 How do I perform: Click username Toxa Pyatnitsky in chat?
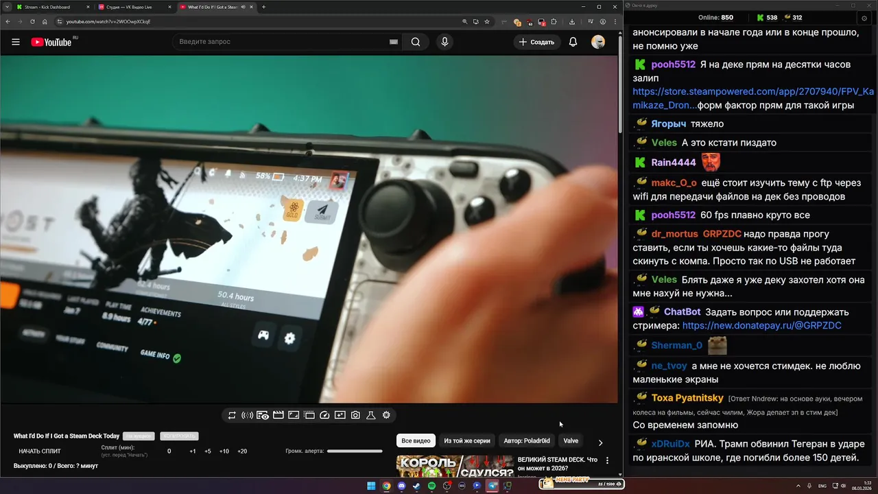click(x=687, y=398)
